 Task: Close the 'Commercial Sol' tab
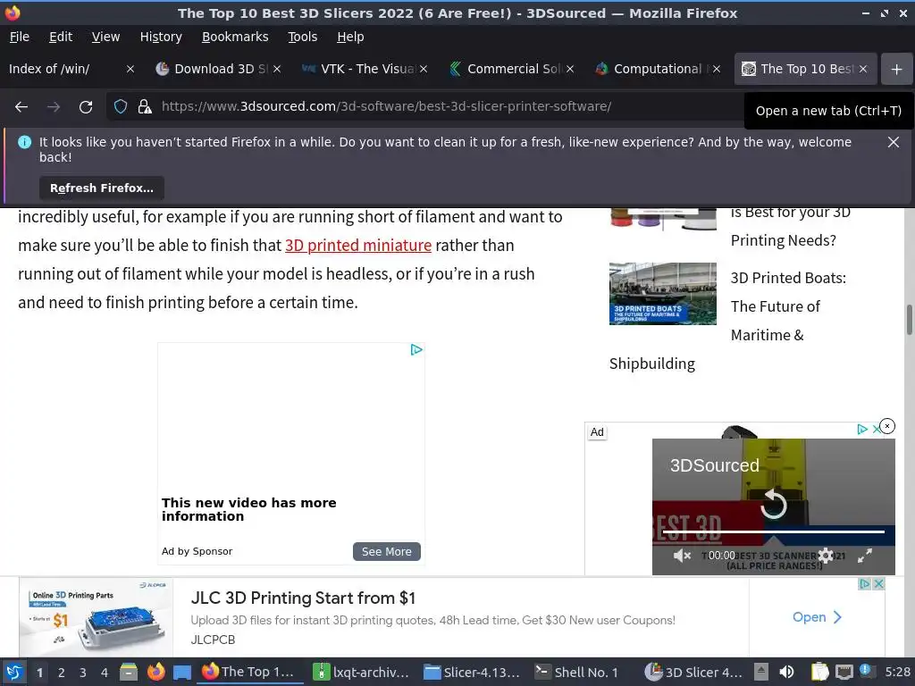point(570,69)
